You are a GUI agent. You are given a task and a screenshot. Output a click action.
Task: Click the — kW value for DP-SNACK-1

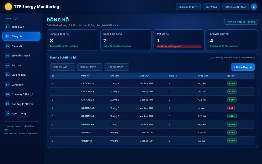201,108
